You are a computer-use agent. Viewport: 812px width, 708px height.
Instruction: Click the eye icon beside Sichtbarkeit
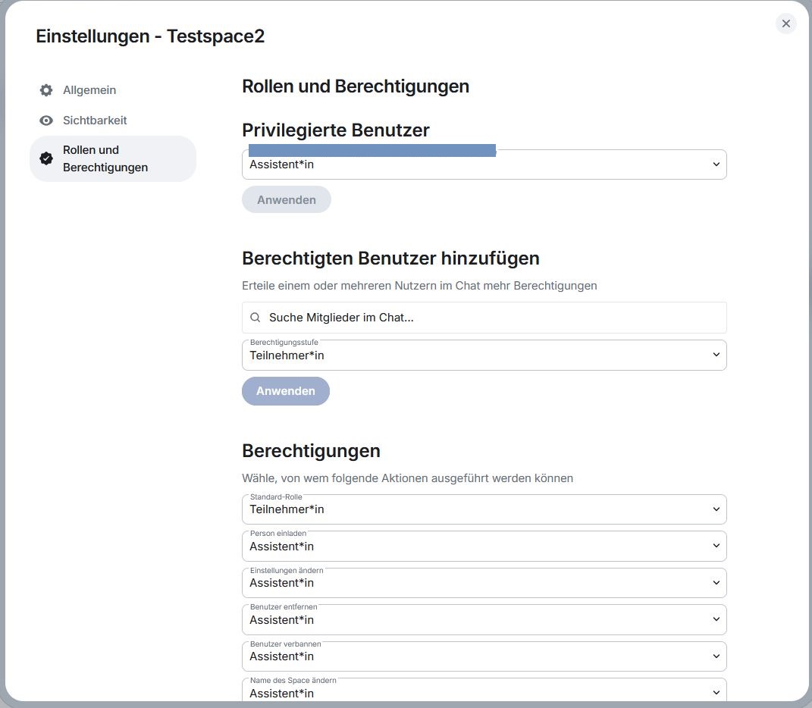[x=46, y=121]
